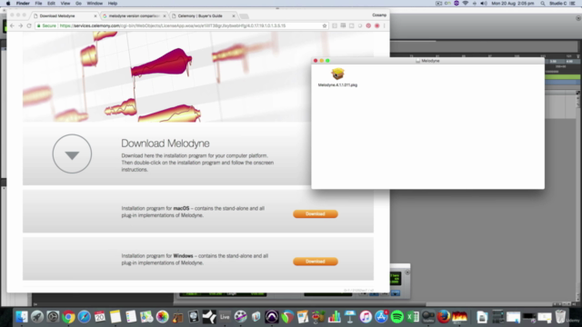
Task: Open Photos from the Dock
Action: (162, 317)
